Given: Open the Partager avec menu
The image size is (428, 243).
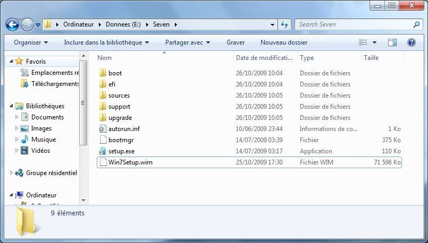Looking at the screenshot, I should (188, 42).
